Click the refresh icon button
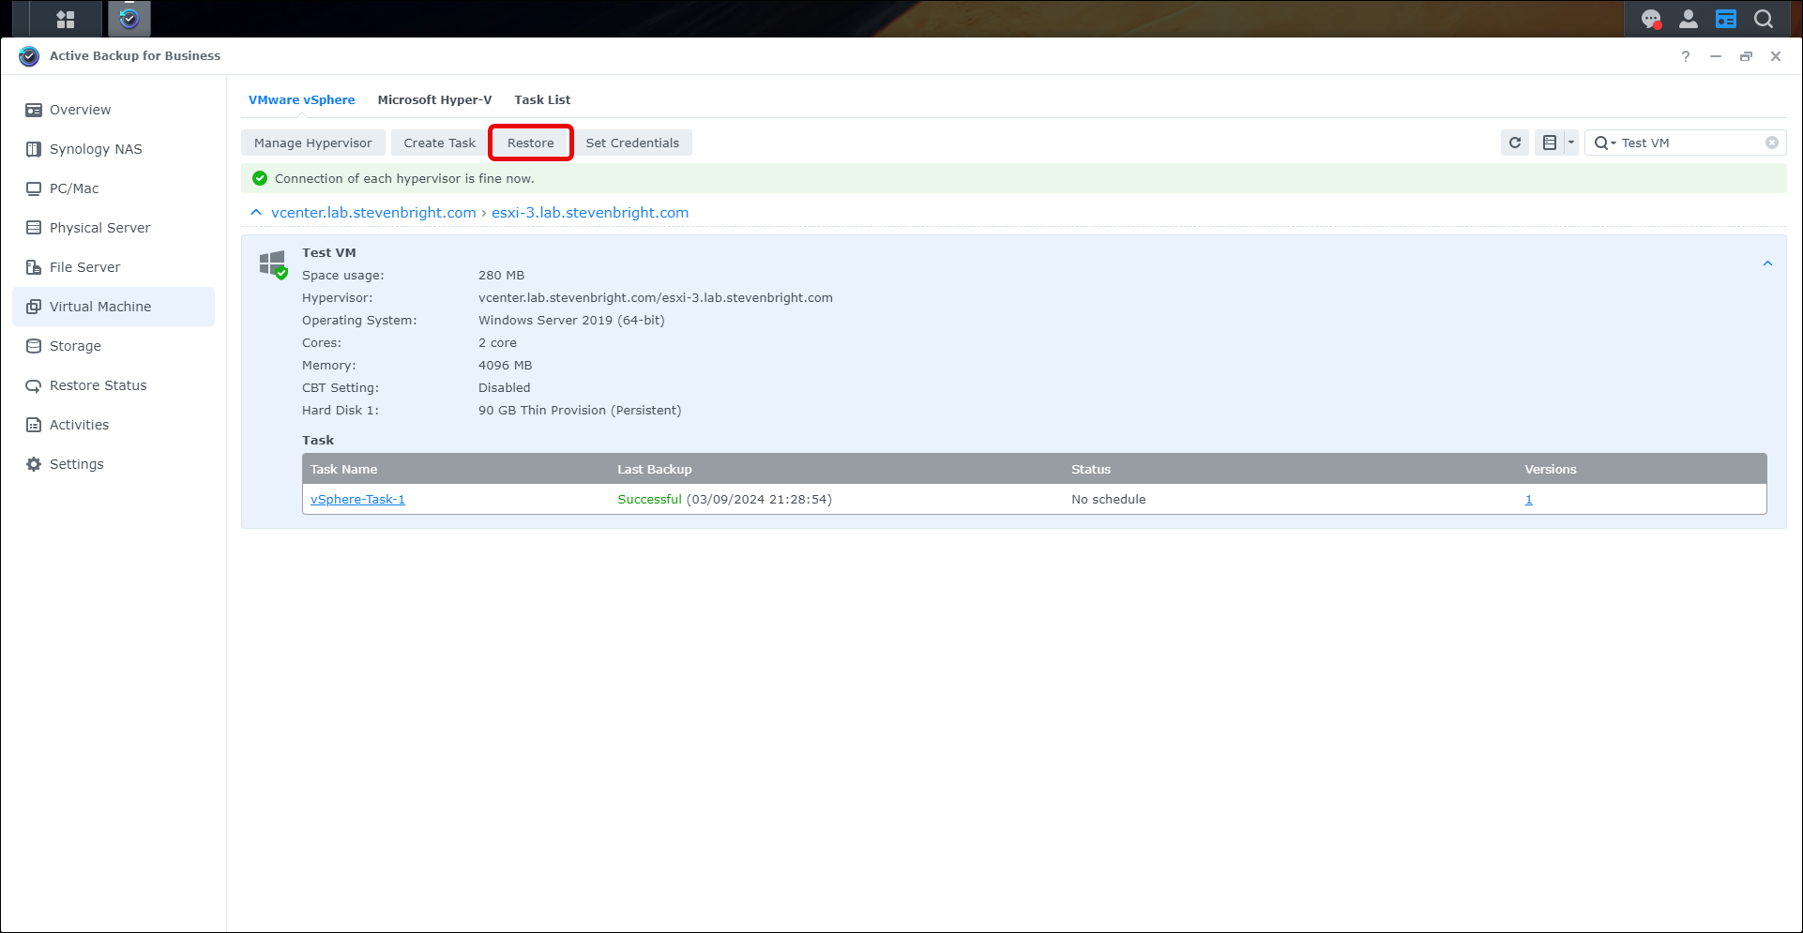The height and width of the screenshot is (933, 1803). tap(1514, 143)
